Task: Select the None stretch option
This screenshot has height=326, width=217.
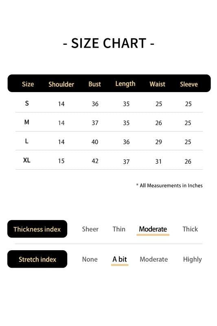Action: coord(90,259)
